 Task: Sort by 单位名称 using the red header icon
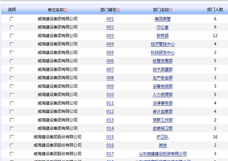point(65,10)
